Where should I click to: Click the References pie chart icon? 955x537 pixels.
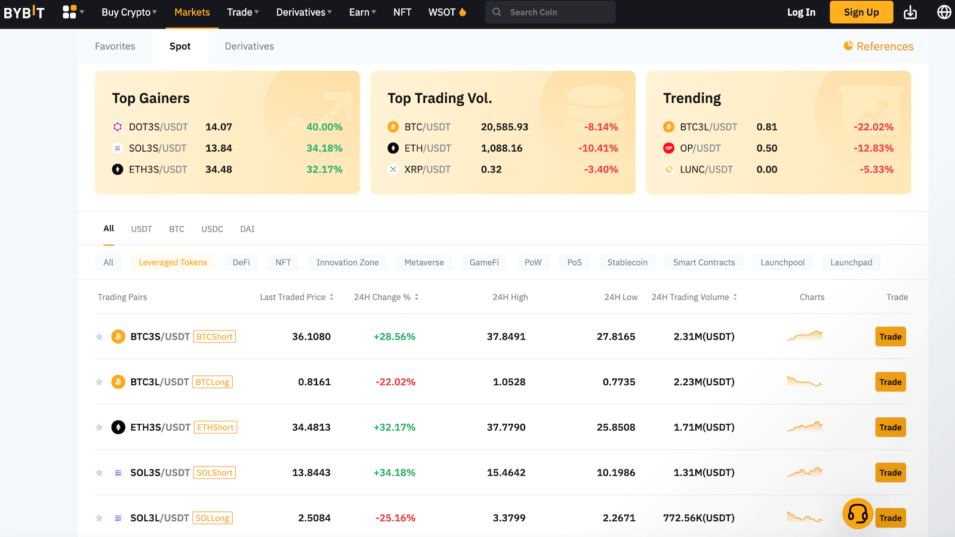point(848,46)
